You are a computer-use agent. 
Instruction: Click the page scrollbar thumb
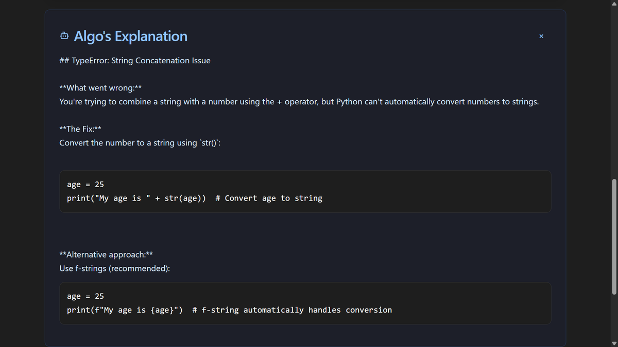[614, 236]
